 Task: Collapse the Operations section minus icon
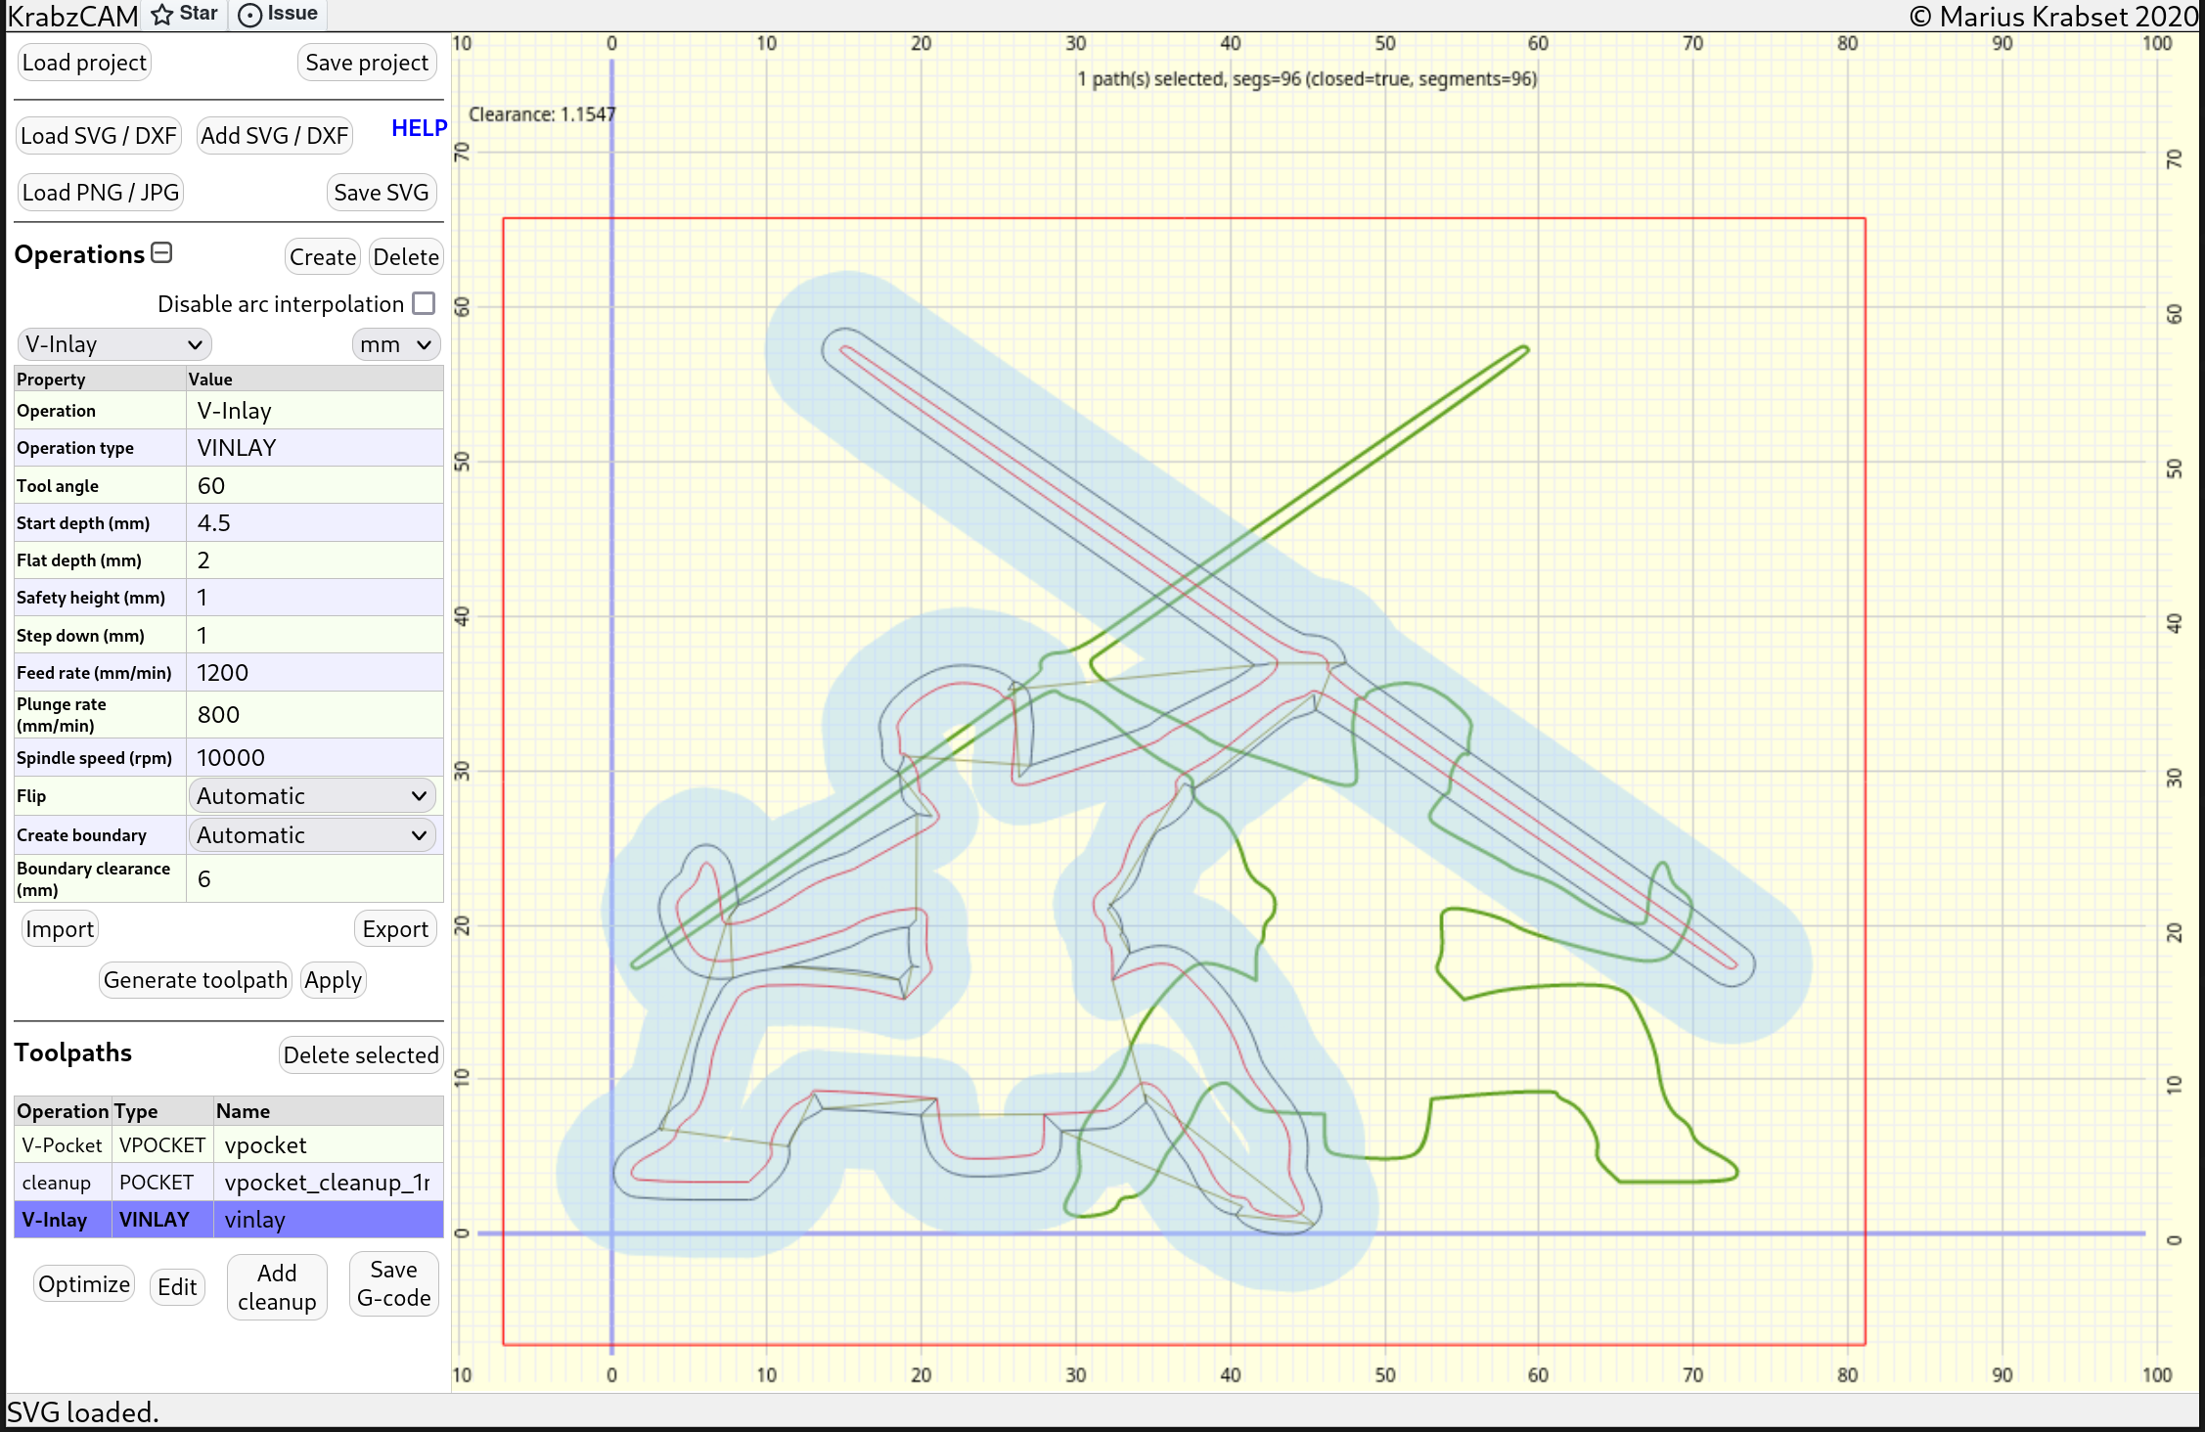[162, 253]
